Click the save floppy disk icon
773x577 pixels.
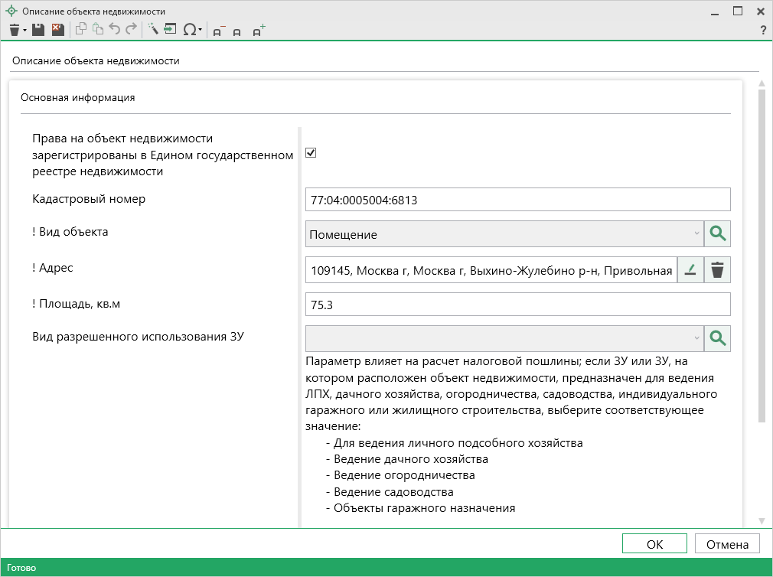pos(38,30)
